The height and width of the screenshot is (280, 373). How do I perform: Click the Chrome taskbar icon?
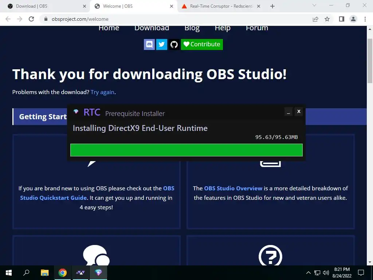pos(63,273)
